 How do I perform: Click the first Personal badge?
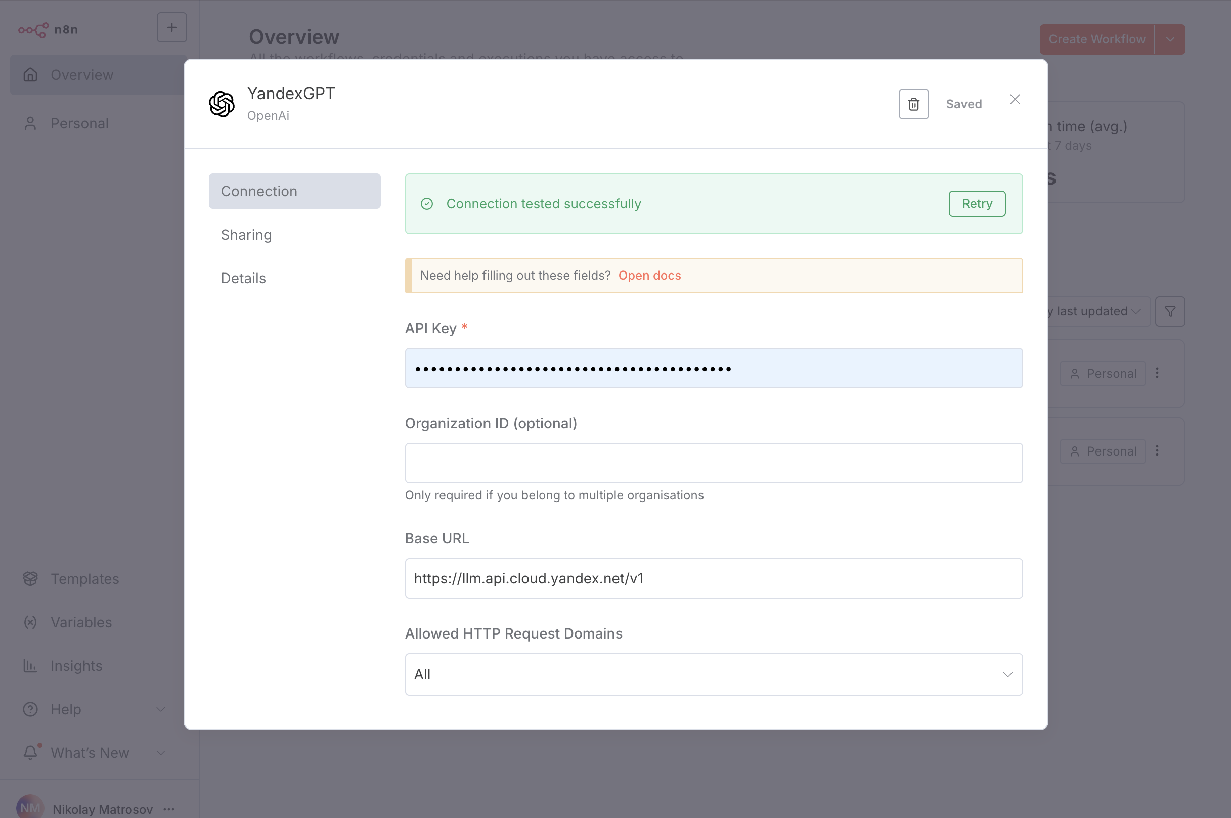pyautogui.click(x=1103, y=374)
